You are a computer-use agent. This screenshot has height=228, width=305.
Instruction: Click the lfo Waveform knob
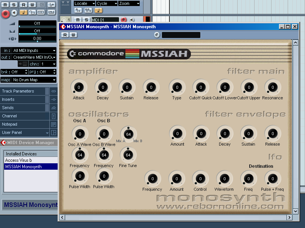(224, 178)
